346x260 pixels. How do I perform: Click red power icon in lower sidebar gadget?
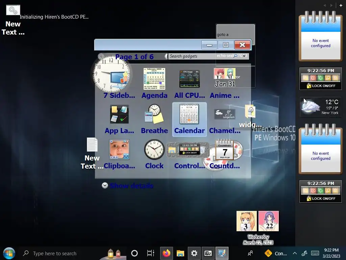[313, 191]
